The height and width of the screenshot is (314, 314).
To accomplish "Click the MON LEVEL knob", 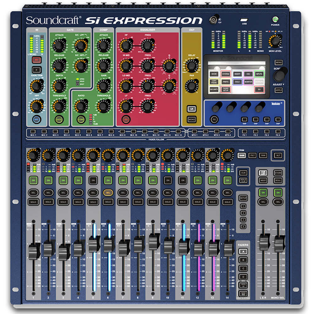I will point(276,41).
